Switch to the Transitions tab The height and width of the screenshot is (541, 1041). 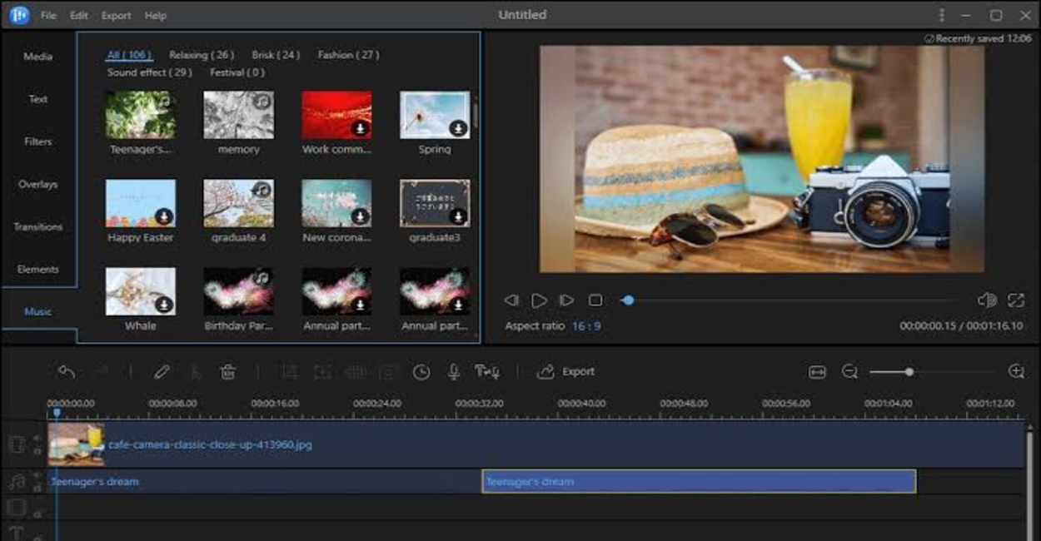[38, 226]
